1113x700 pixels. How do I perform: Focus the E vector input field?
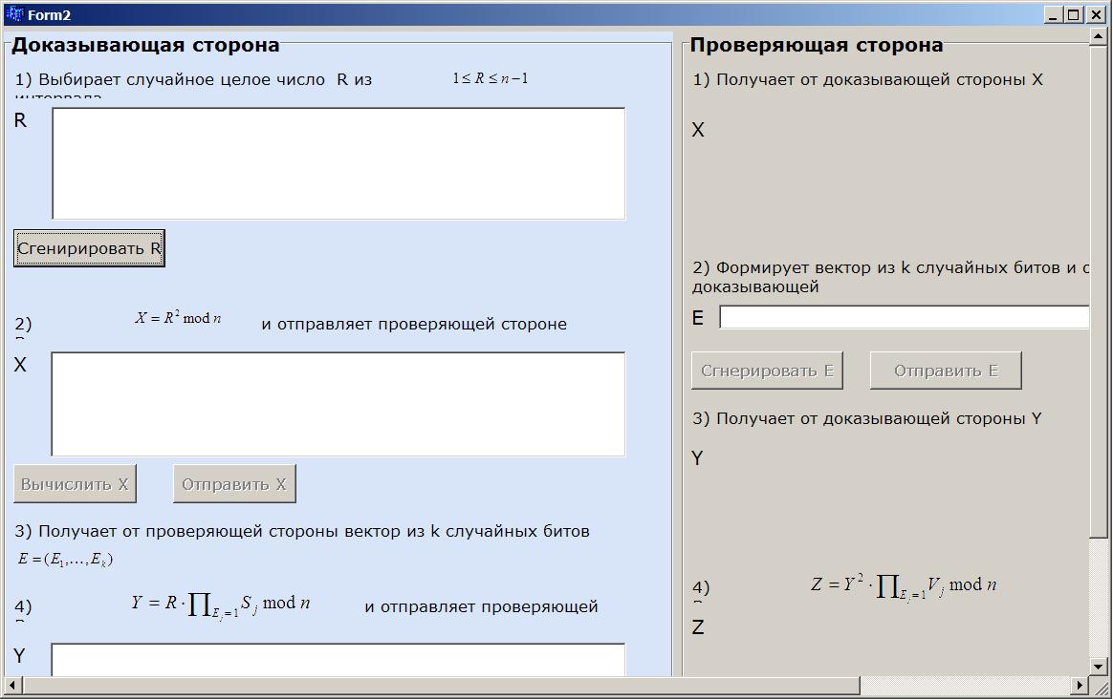point(904,317)
